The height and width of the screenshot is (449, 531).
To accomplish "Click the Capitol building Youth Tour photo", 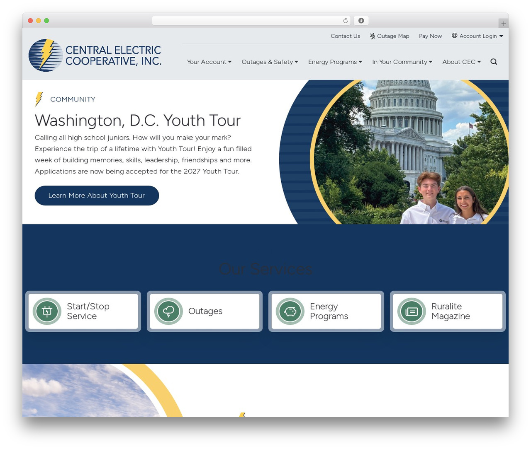I will click(409, 152).
